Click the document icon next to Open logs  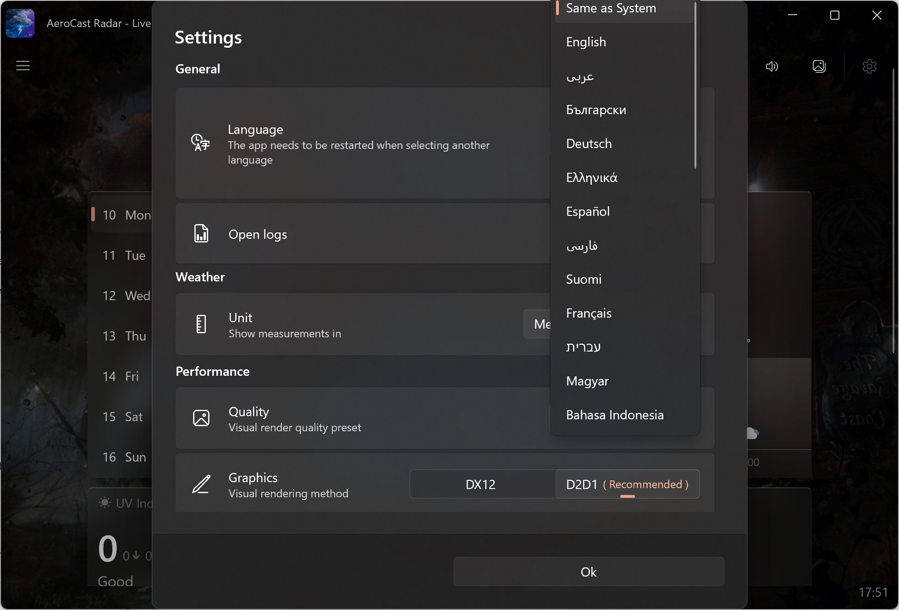pos(200,234)
